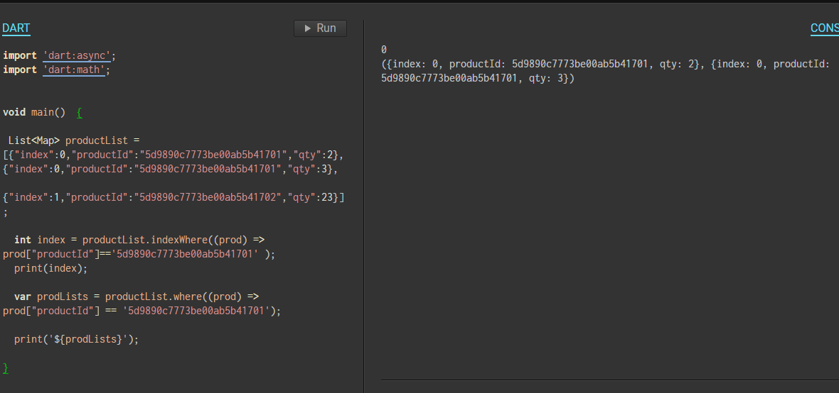Click the opening green brace after main()
The image size is (839, 393).
pyautogui.click(x=80, y=114)
